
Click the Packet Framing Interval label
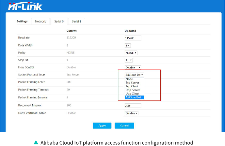(x=33, y=97)
